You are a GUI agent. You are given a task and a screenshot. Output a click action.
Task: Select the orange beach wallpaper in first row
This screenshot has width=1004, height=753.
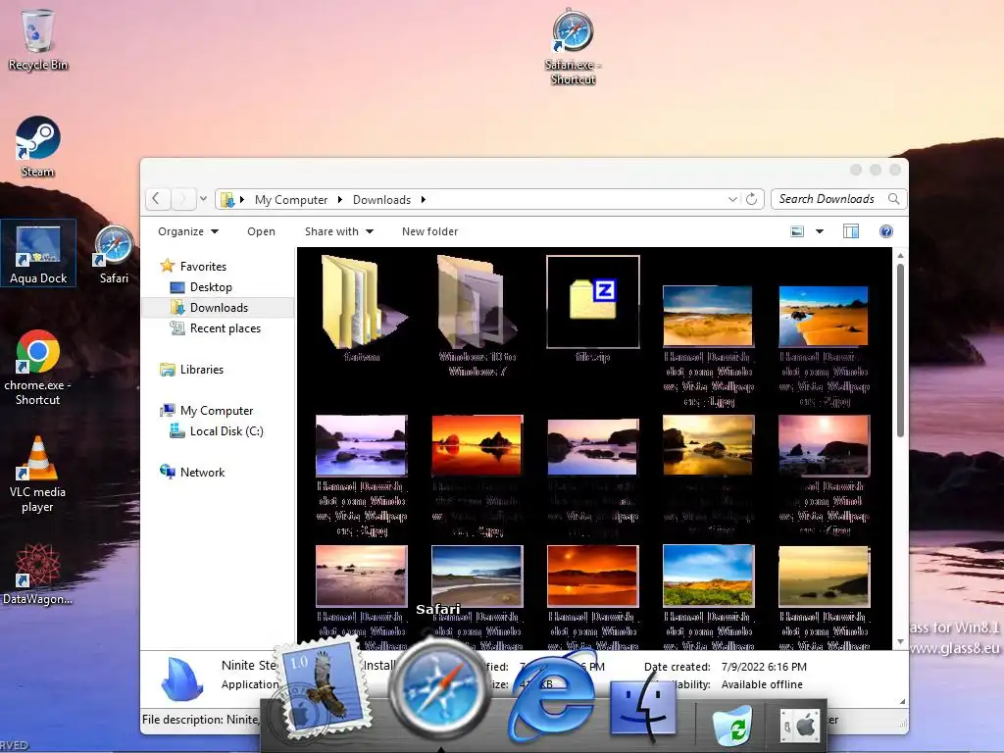point(824,316)
